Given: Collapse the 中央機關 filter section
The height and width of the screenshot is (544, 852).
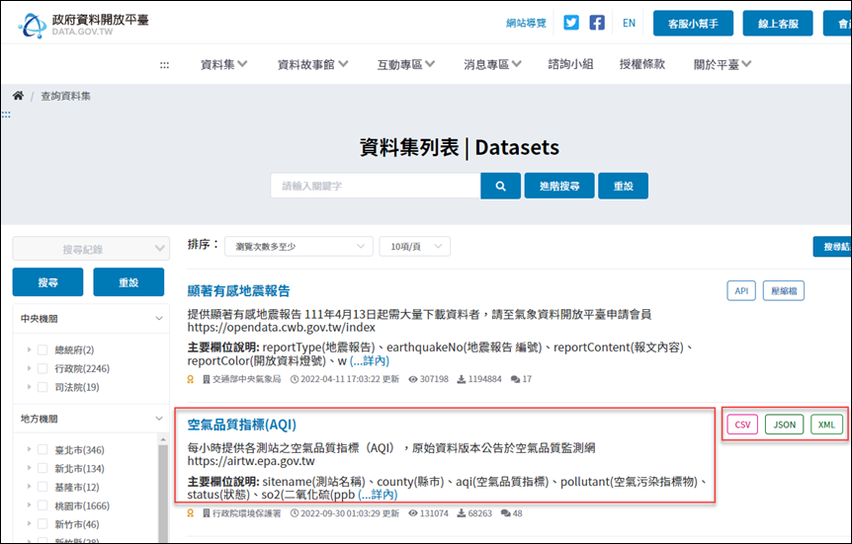Looking at the screenshot, I should click(x=159, y=318).
